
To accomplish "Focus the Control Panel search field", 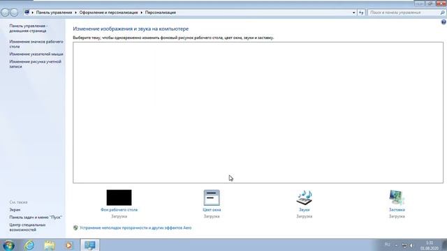I will (404, 13).
